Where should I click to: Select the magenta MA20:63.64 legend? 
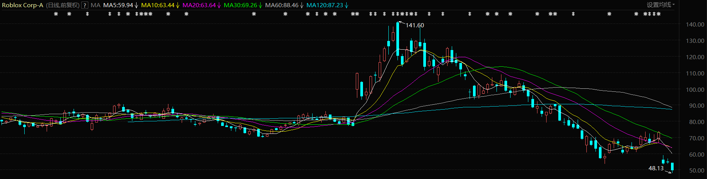201,5
